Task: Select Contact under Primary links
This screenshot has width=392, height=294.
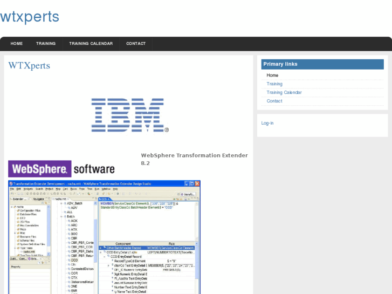Action: (274, 101)
